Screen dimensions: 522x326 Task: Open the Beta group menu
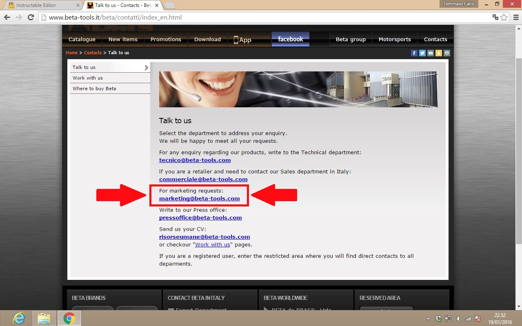pos(351,40)
